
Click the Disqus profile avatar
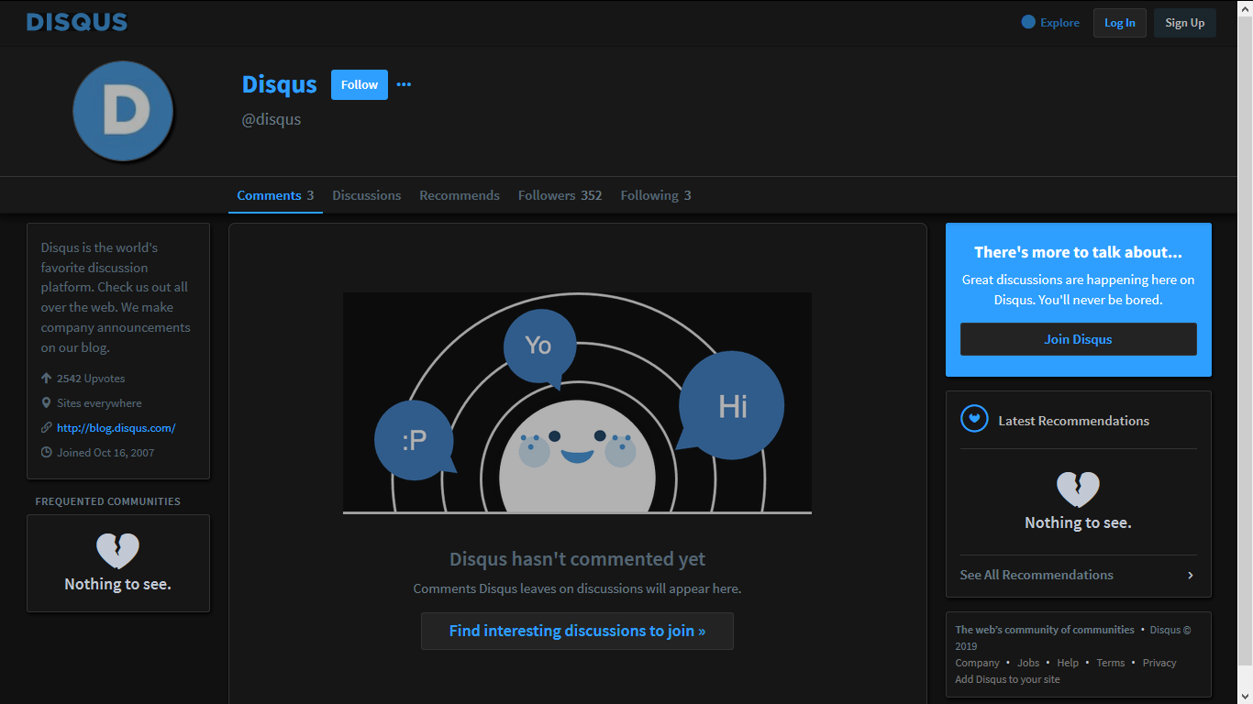(123, 111)
